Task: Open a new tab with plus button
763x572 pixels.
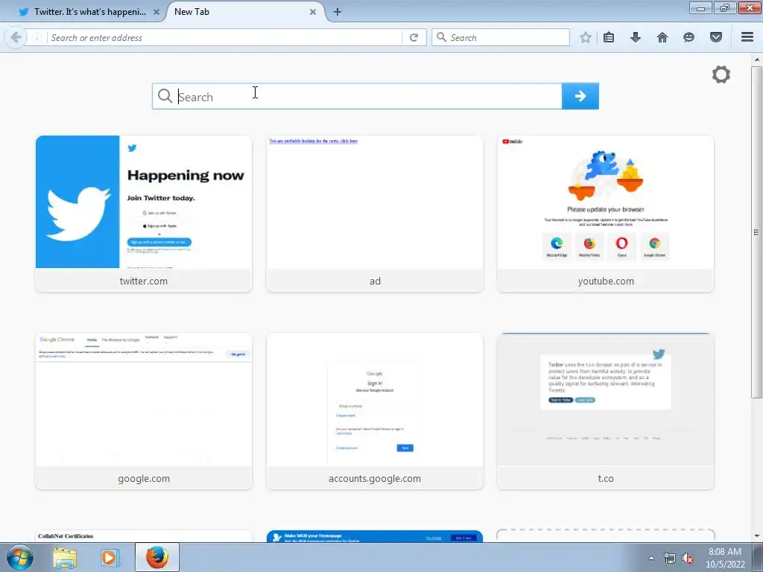Action: (338, 12)
